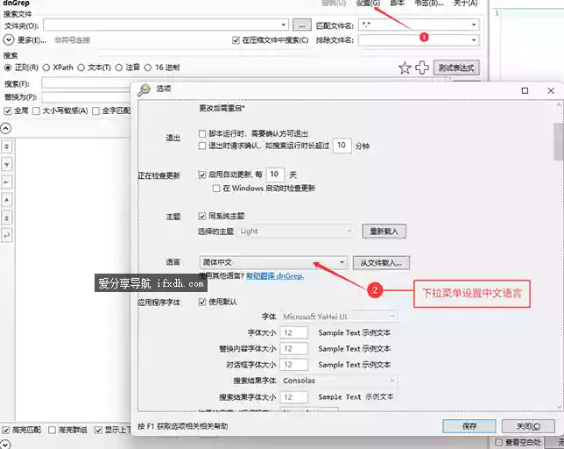Enable 全字匹配 checkbox
This screenshot has height=449, width=564.
pyautogui.click(x=95, y=110)
